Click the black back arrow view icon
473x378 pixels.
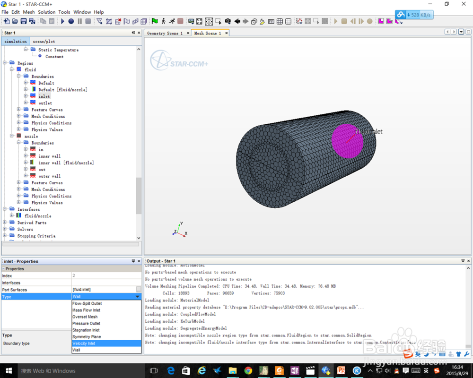(x=237, y=21)
